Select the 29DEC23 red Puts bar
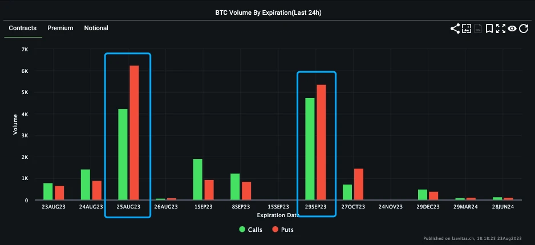 pyautogui.click(x=433, y=196)
